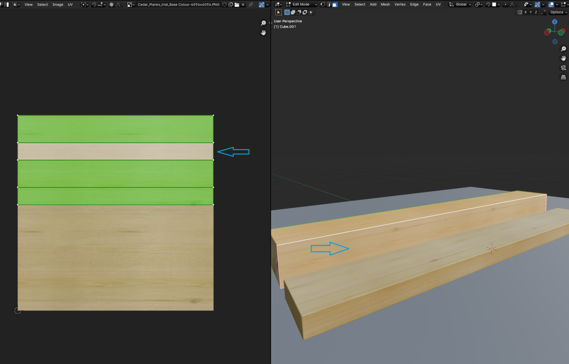Viewport: 569px width, 364px height.
Task: Open the Vertex menu
Action: (400, 4)
